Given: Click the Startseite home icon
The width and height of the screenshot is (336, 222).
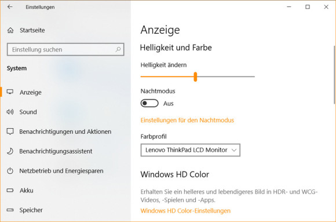Looking at the screenshot, I should coord(10,30).
